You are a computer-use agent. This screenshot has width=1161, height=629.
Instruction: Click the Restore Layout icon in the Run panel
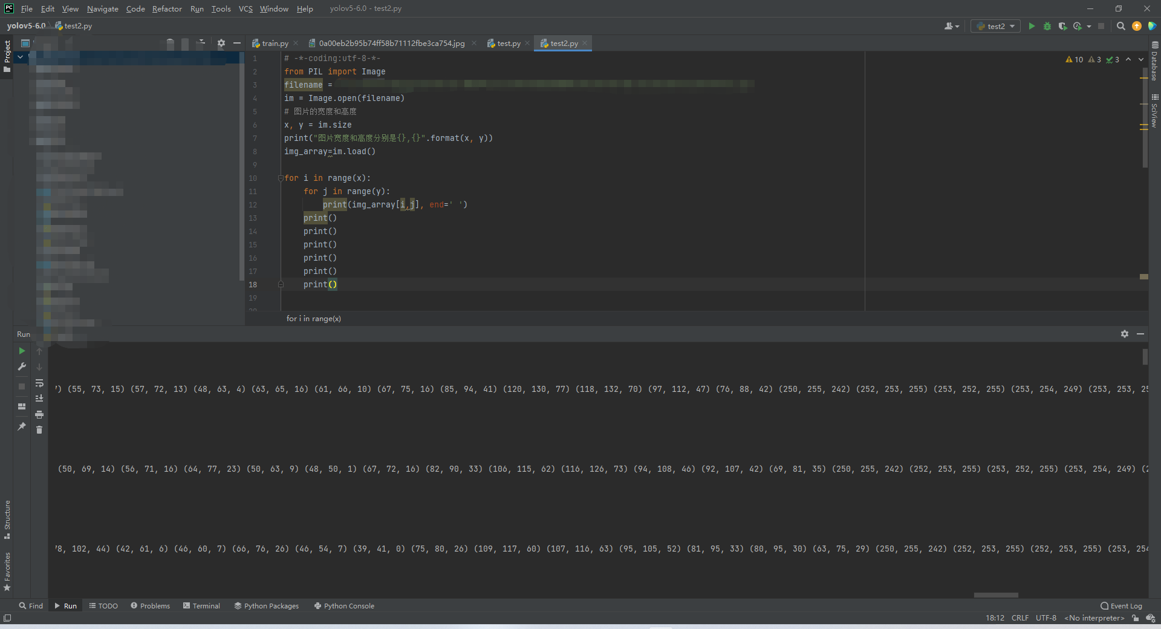coord(22,406)
